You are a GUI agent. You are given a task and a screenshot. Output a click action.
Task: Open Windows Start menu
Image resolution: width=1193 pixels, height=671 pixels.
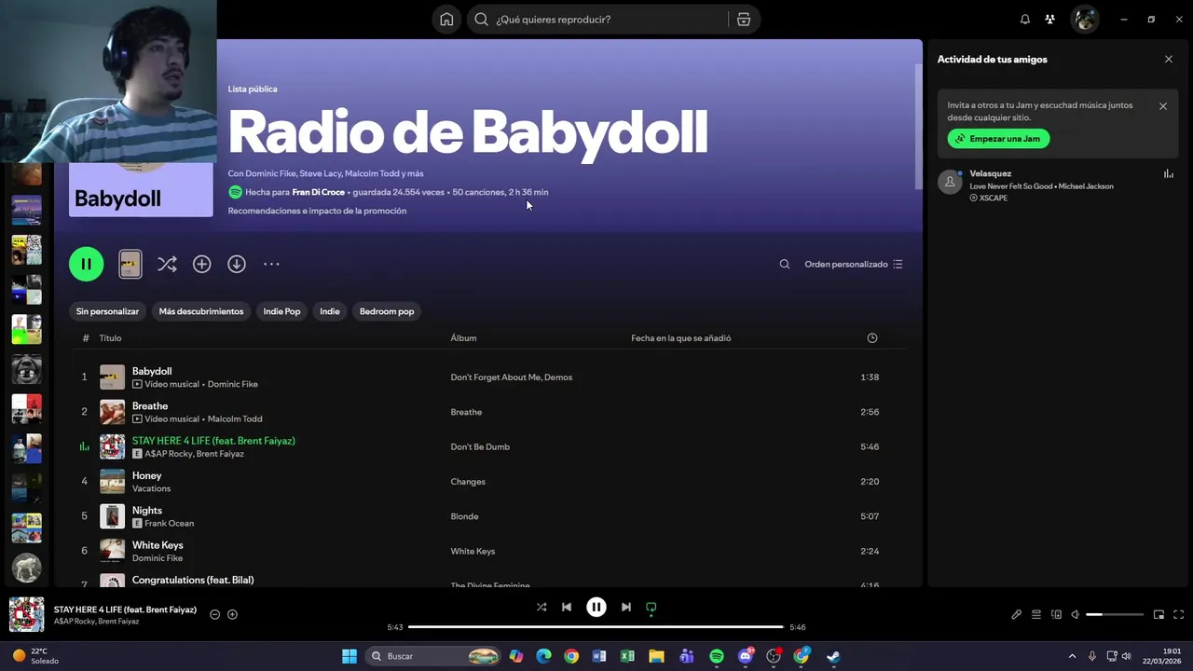(349, 656)
